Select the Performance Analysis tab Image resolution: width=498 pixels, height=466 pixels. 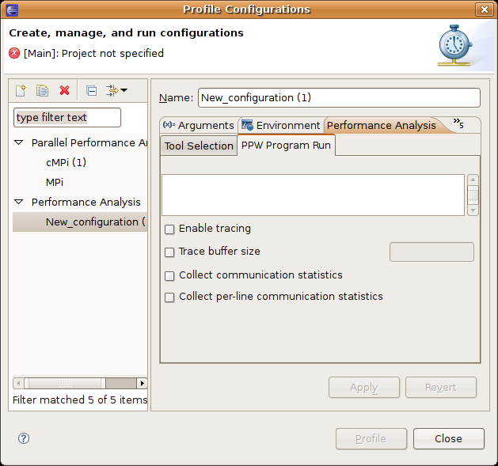(381, 125)
